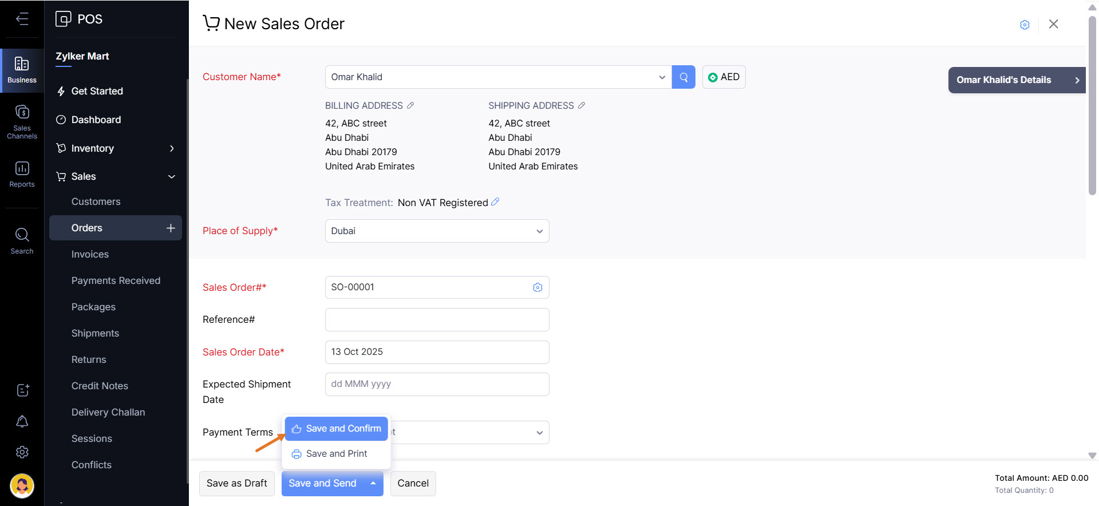
Task: Edit the shipping address pencil icon
Action: click(x=582, y=105)
